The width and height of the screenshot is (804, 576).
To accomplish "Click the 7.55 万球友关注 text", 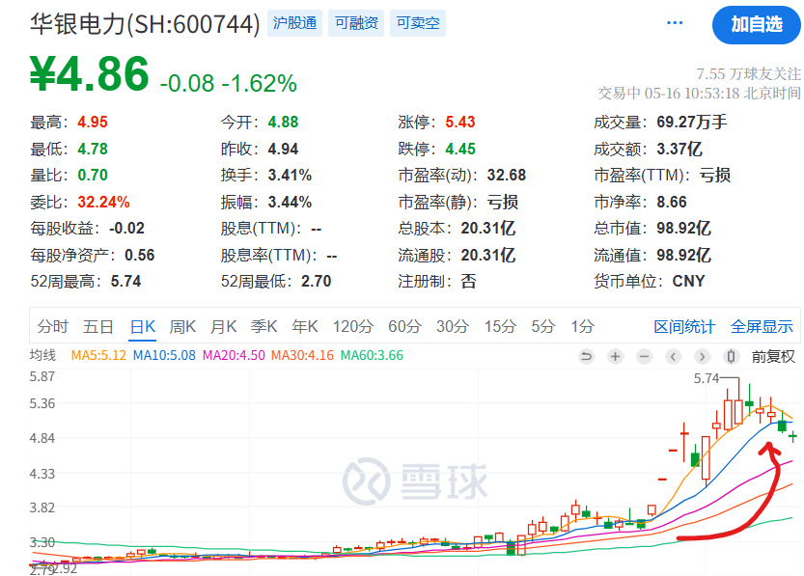I will pyautogui.click(x=748, y=73).
